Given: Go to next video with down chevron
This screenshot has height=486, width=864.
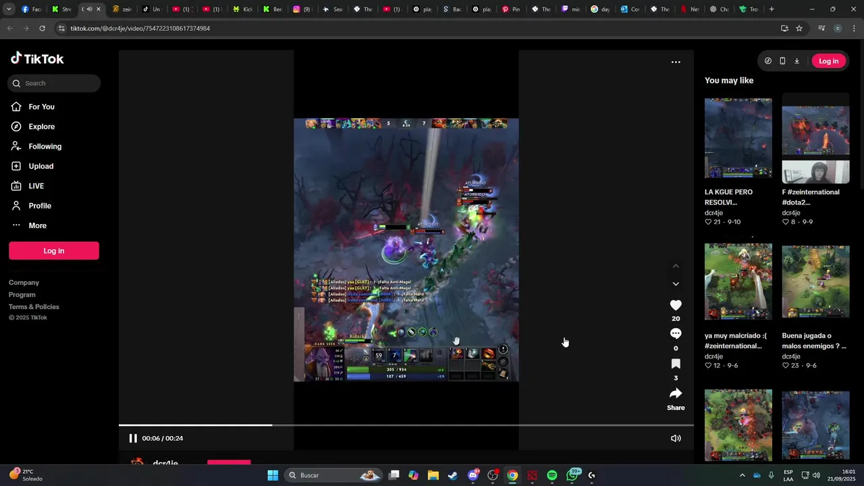Looking at the screenshot, I should 676,283.
